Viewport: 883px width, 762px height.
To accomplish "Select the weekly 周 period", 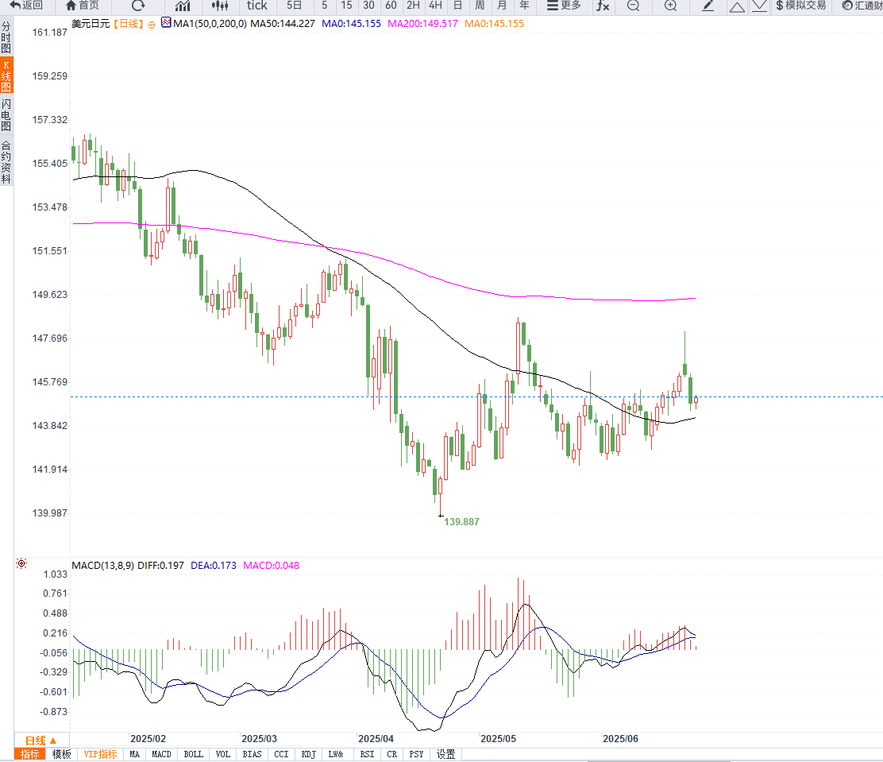I will (480, 6).
